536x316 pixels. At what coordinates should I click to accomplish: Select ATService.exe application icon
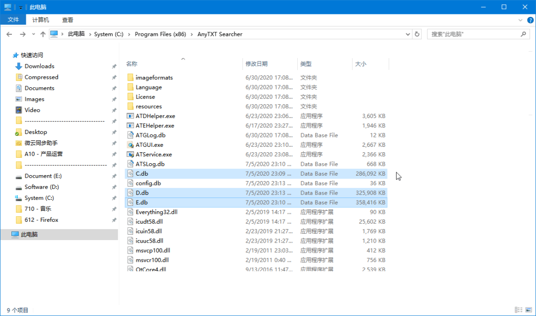click(x=130, y=154)
